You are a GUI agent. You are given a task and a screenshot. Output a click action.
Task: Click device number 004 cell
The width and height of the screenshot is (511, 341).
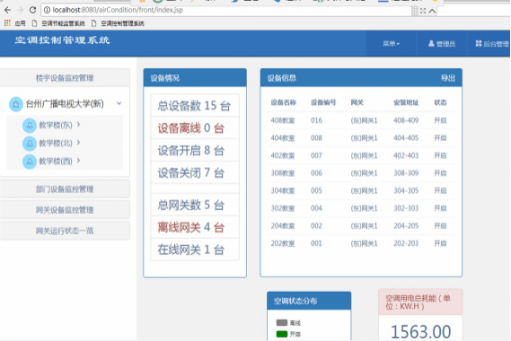316,208
